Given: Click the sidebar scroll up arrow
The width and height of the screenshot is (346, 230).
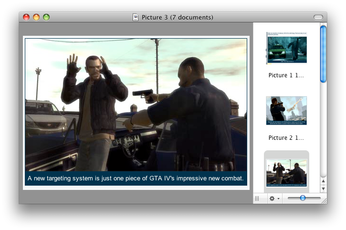Looking at the screenshot, I should click(x=323, y=181).
